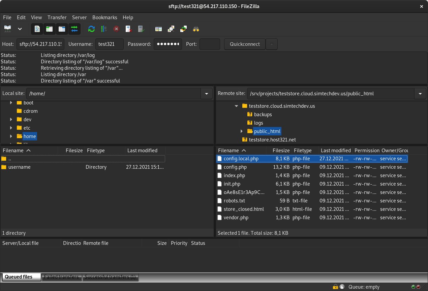Image resolution: width=428 pixels, height=291 pixels.
Task: Toggle the transfer queue display
Action: (74, 29)
